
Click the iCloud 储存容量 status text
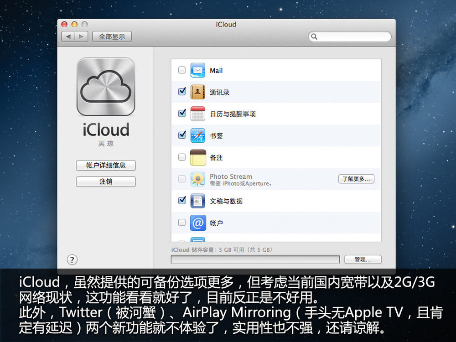(x=222, y=250)
